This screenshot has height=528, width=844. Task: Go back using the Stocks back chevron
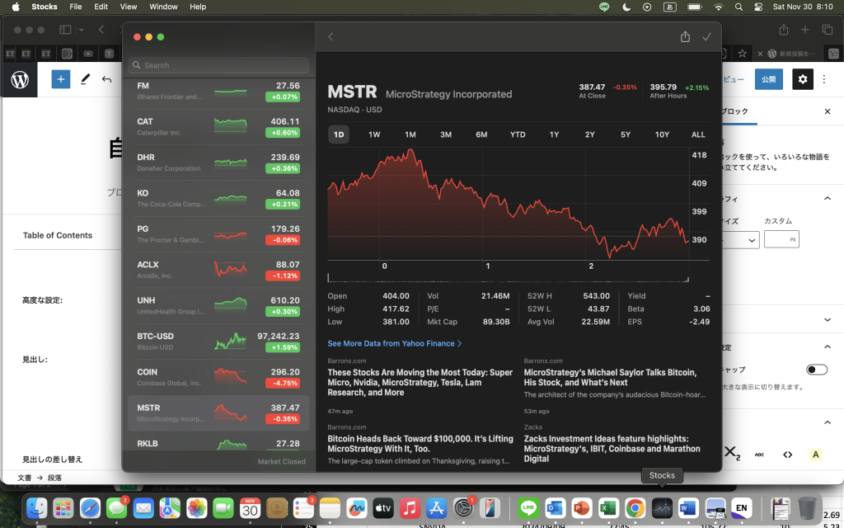point(331,37)
